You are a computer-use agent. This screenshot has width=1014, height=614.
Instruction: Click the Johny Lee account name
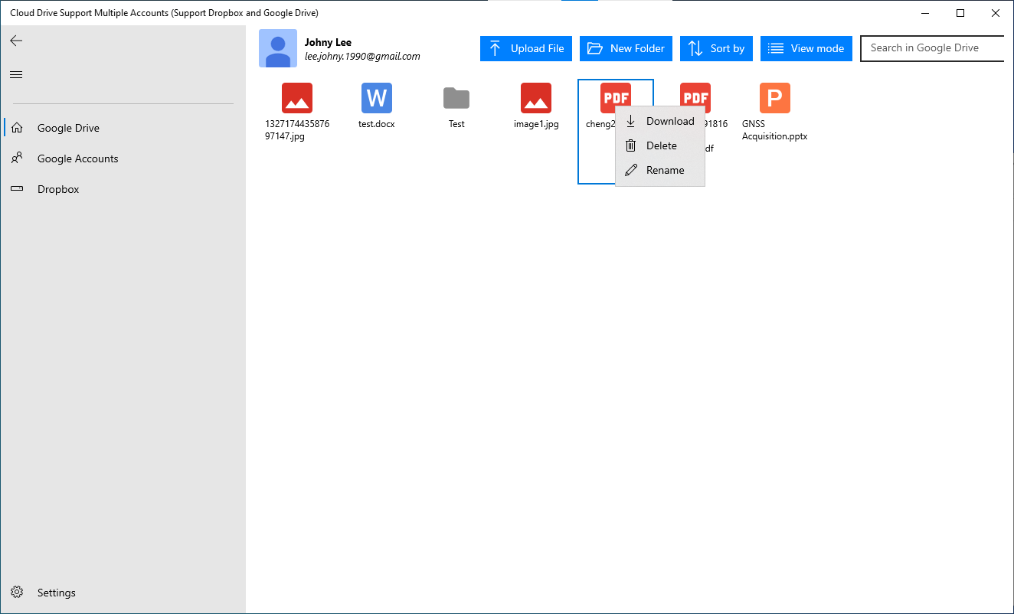[x=328, y=42]
